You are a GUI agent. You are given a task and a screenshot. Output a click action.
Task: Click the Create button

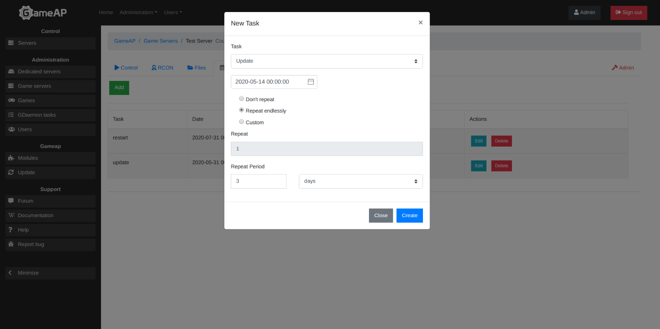tap(410, 215)
